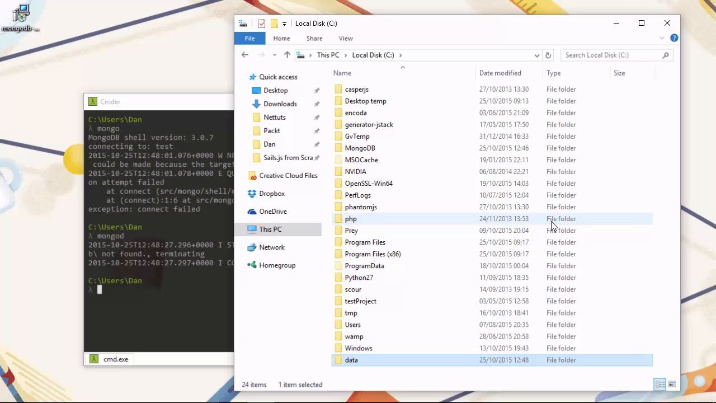716x403 pixels.
Task: Refresh the Local Disk (C:) listing
Action: (x=548, y=55)
